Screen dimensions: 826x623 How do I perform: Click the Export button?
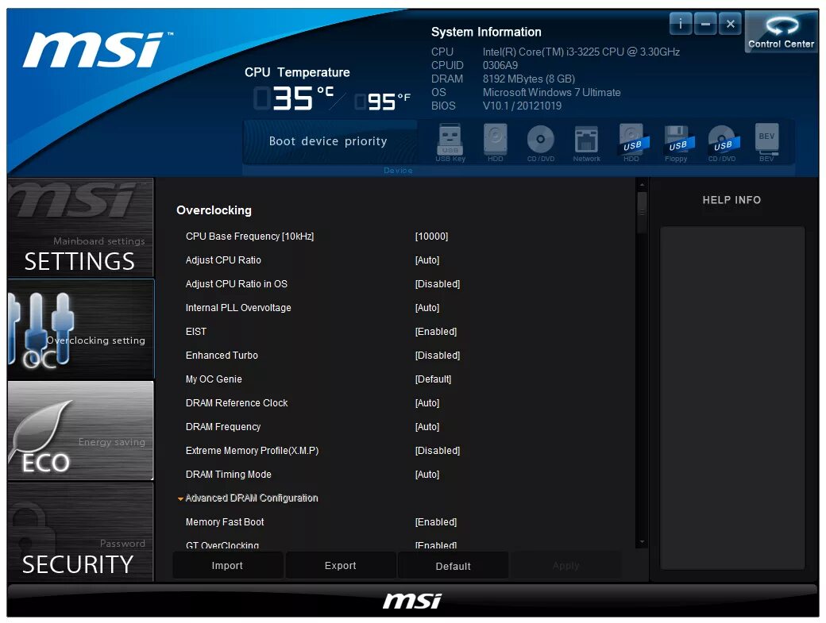[340, 566]
